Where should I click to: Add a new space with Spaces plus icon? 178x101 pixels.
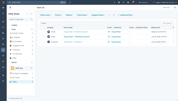(32, 62)
